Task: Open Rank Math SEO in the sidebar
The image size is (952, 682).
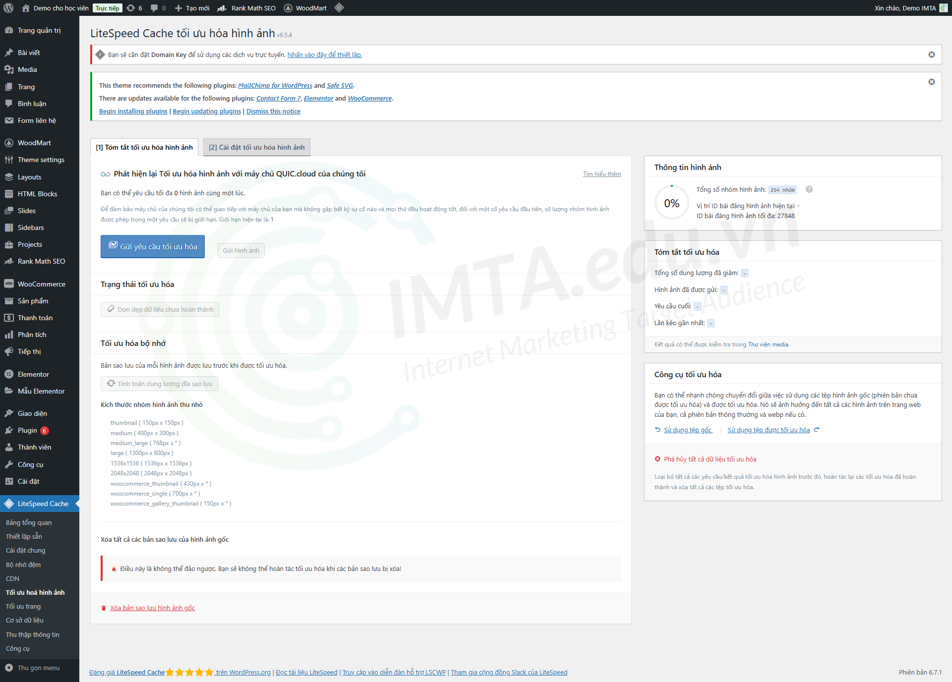Action: (40, 261)
